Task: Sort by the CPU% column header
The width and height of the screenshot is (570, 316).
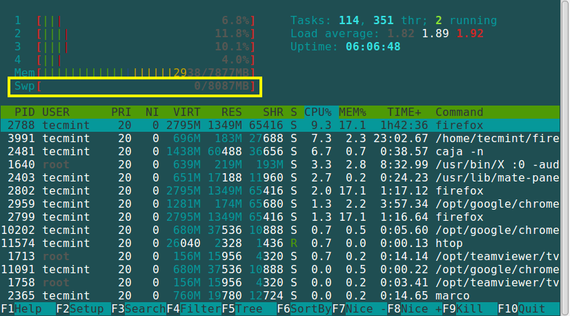Action: point(318,112)
